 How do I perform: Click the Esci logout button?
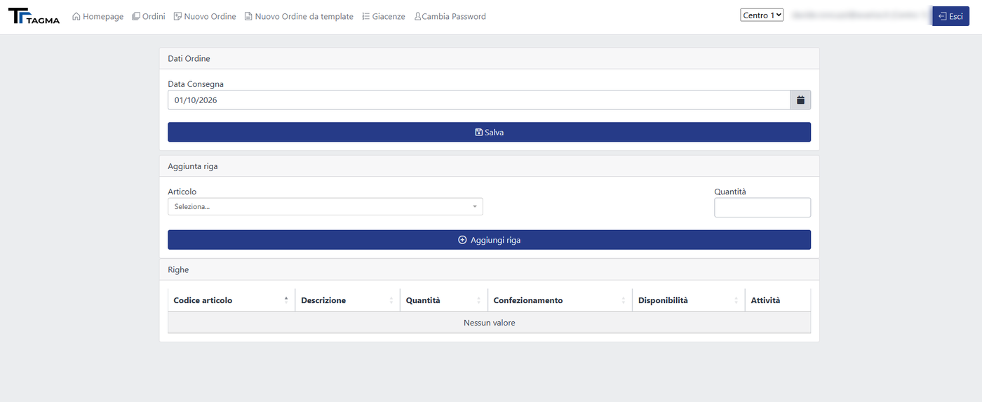tap(950, 16)
